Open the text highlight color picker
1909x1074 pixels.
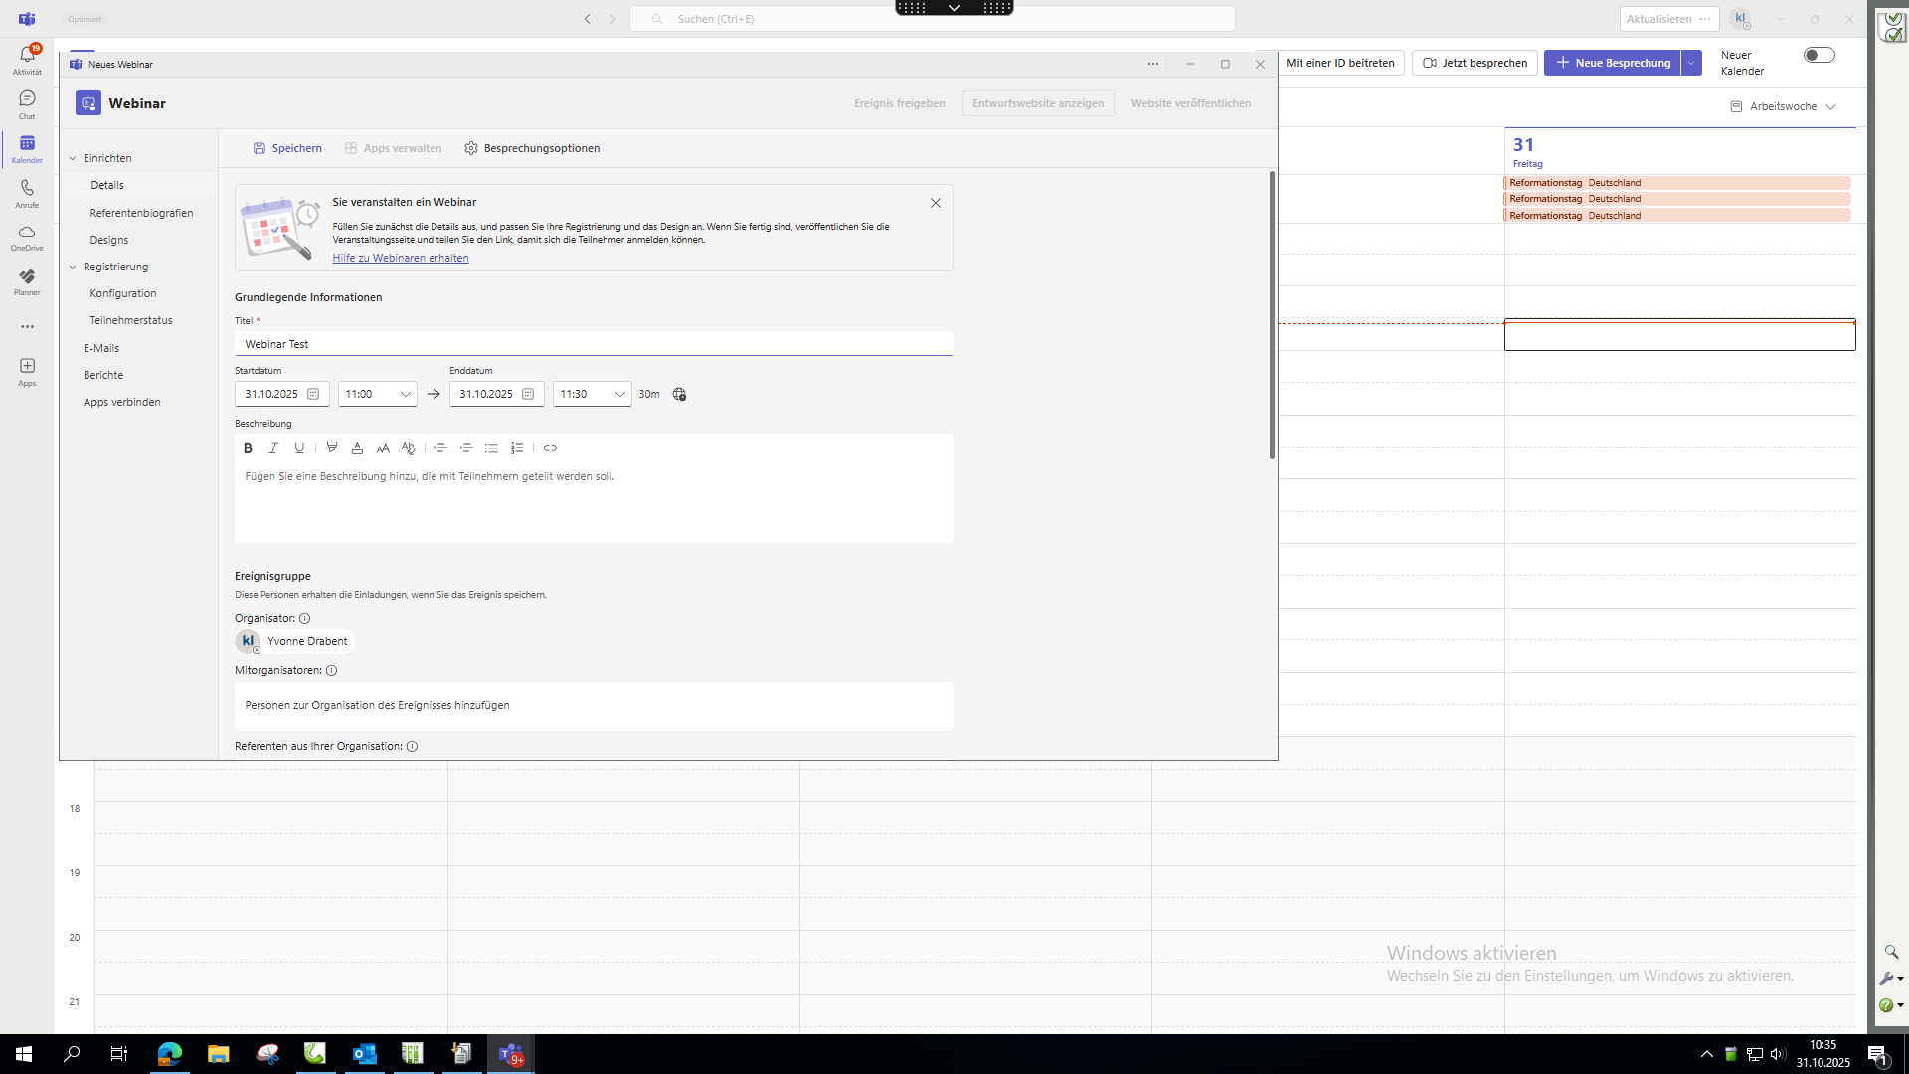tap(332, 448)
